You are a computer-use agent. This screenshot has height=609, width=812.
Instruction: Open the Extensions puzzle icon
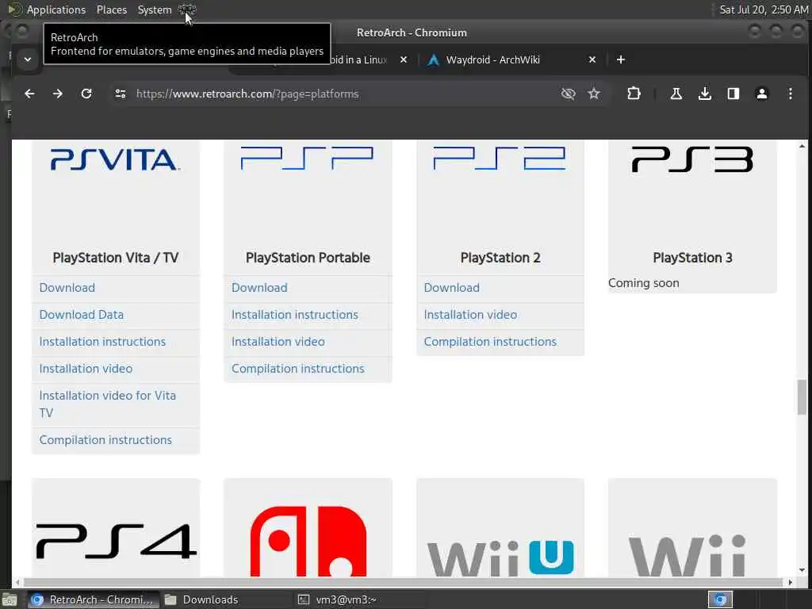(x=634, y=94)
